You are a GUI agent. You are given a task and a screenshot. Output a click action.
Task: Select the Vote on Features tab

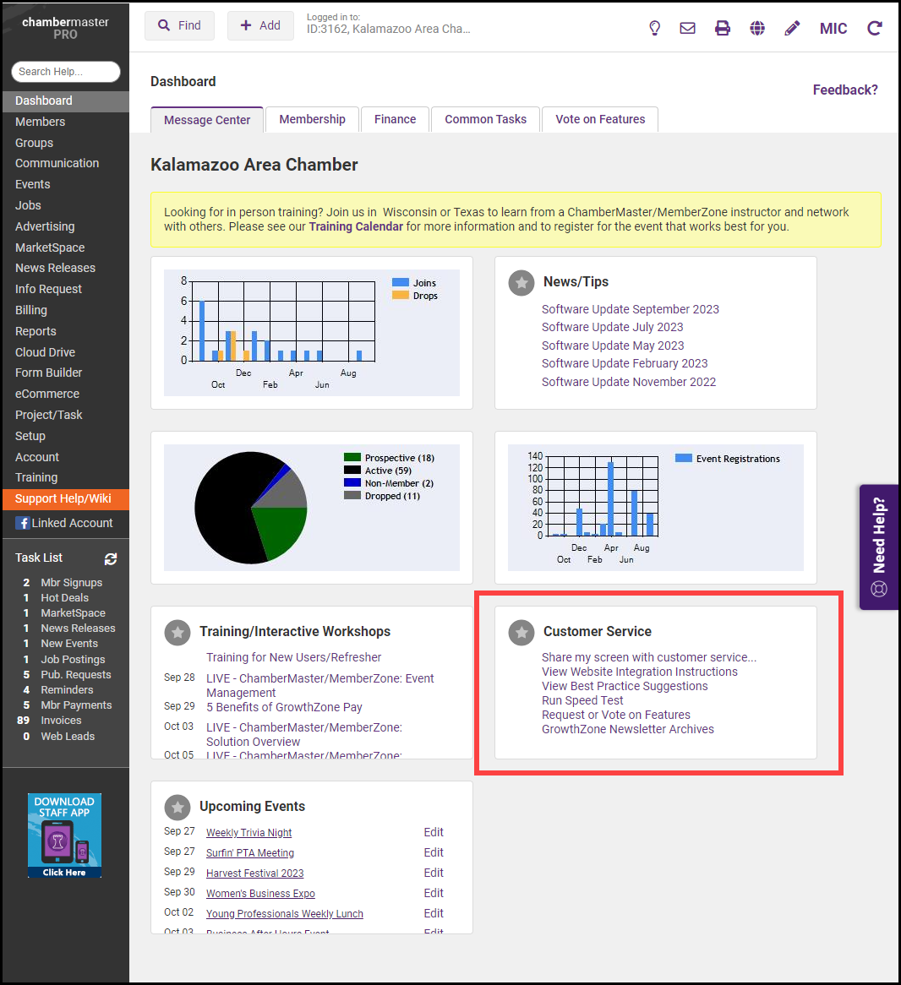tap(600, 119)
